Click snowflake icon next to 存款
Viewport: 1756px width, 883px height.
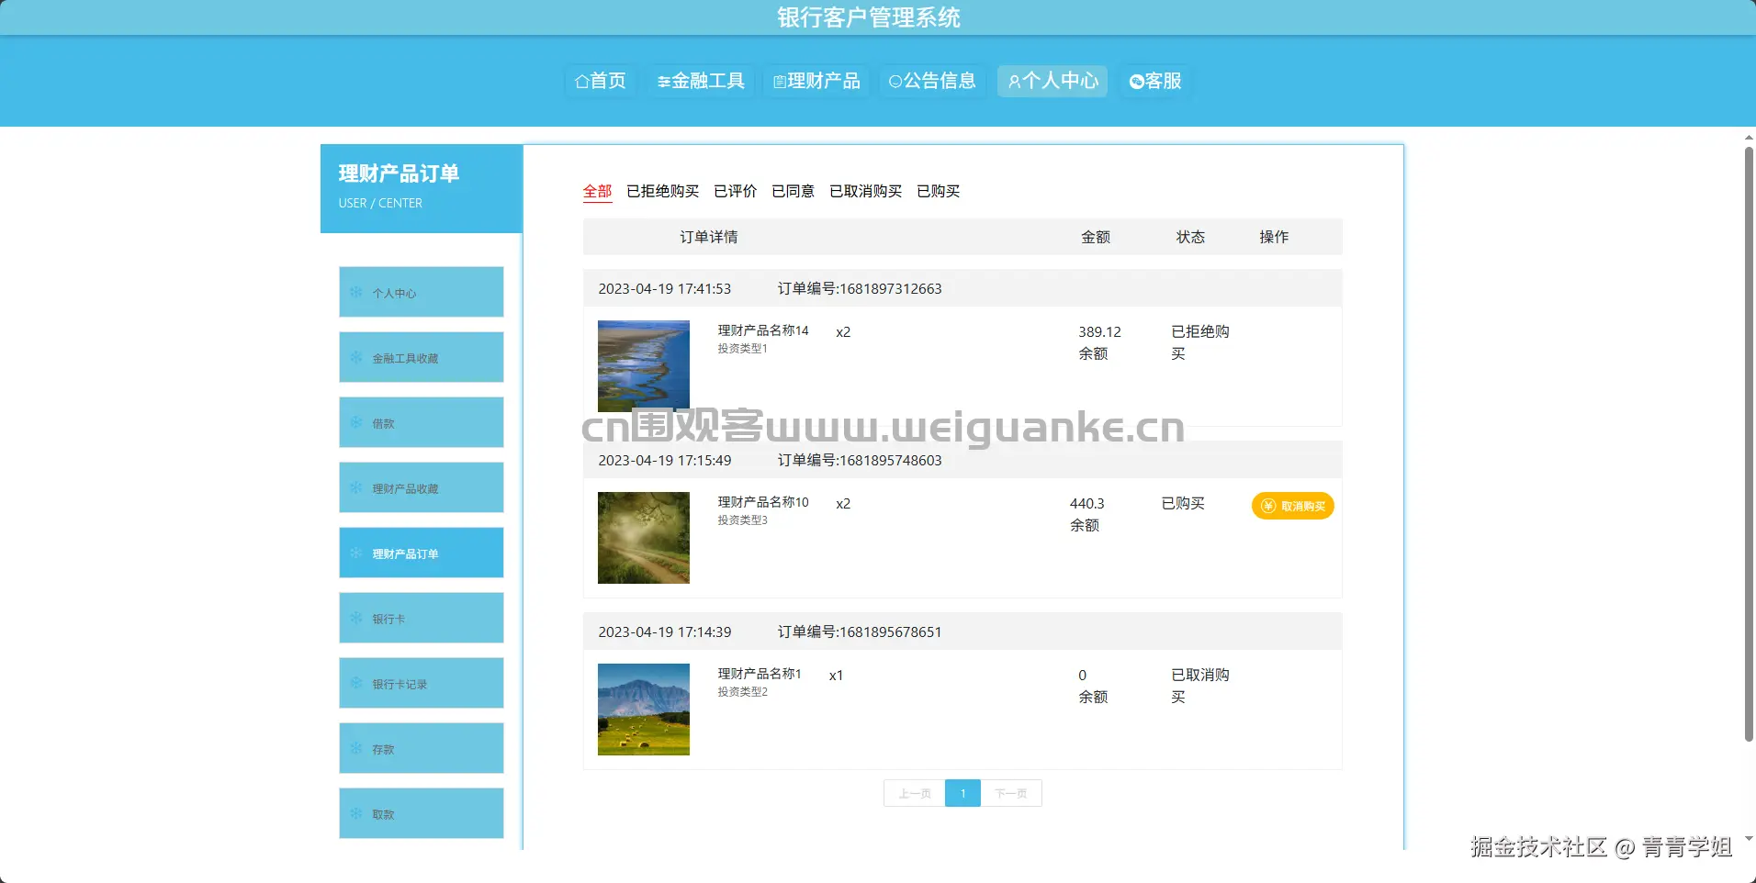coord(356,749)
